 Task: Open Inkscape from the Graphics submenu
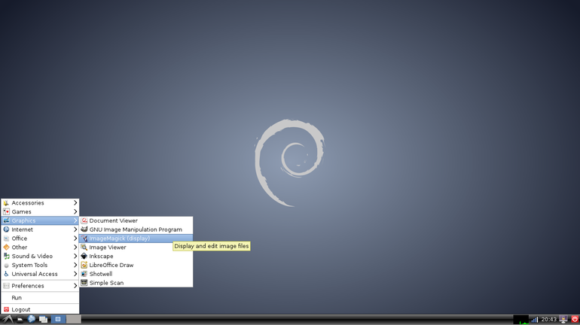[101, 257]
